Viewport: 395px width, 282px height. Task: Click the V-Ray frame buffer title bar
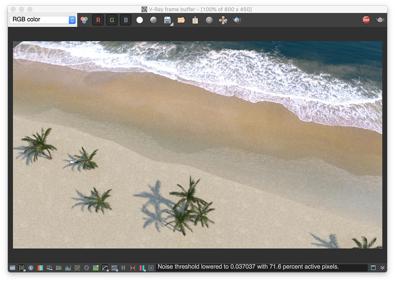197,9
